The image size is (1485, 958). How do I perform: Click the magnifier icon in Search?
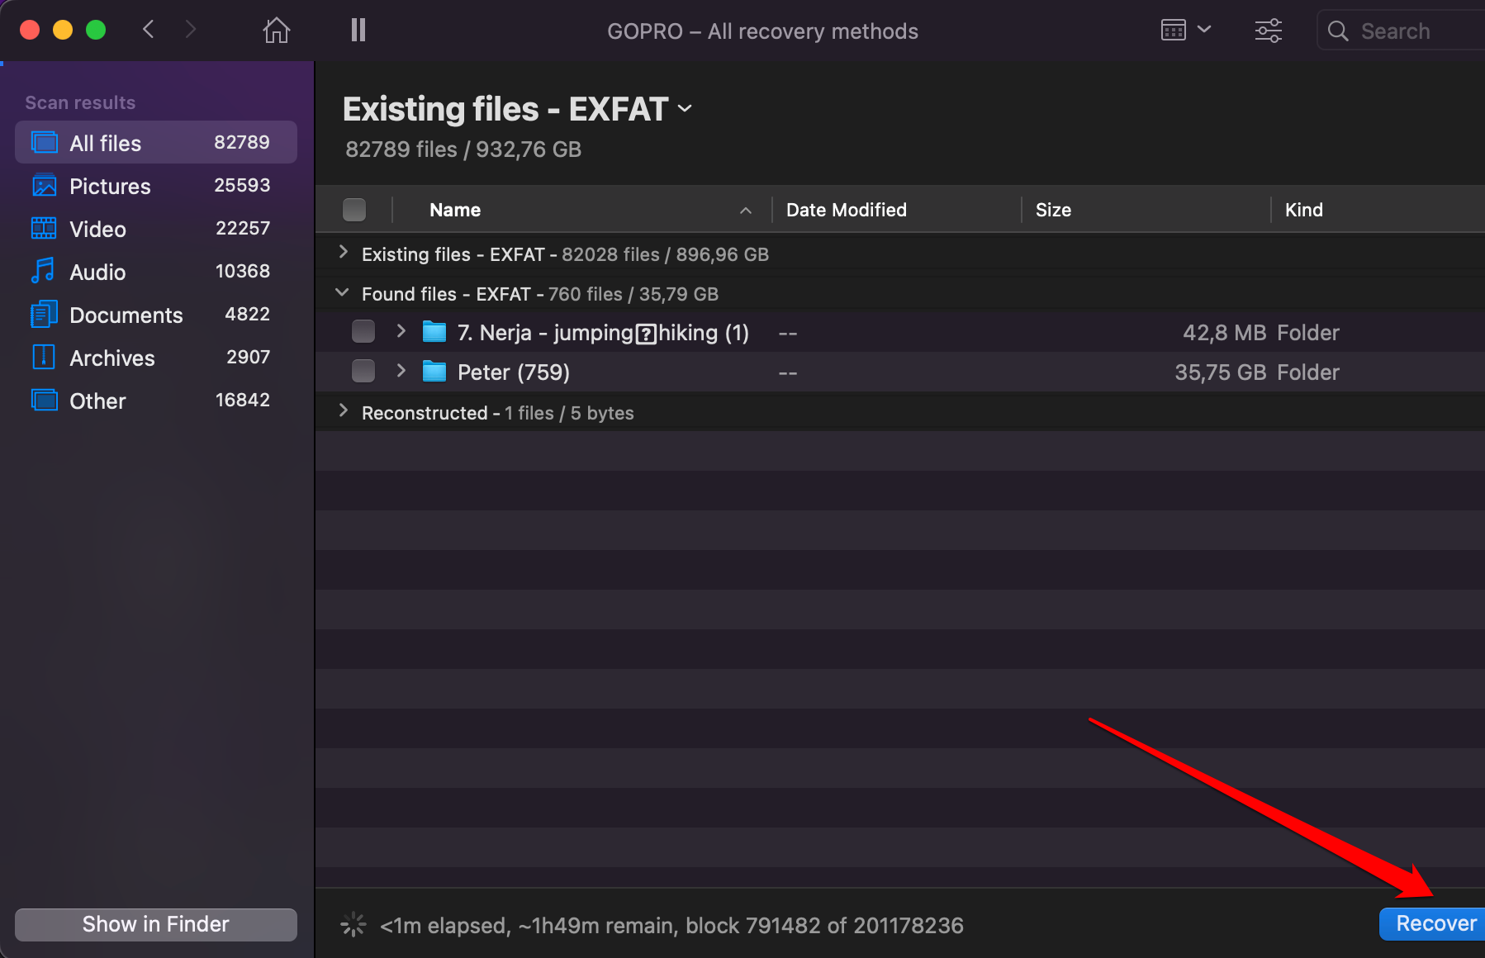pyautogui.click(x=1338, y=31)
